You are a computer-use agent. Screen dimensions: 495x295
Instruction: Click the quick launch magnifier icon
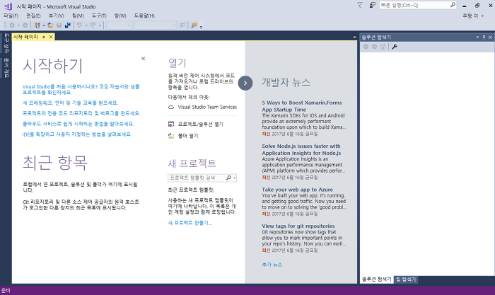click(453, 5)
